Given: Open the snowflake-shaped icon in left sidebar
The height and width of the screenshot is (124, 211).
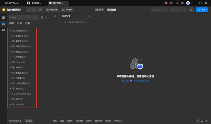Looking at the screenshot, I should tap(3, 30).
